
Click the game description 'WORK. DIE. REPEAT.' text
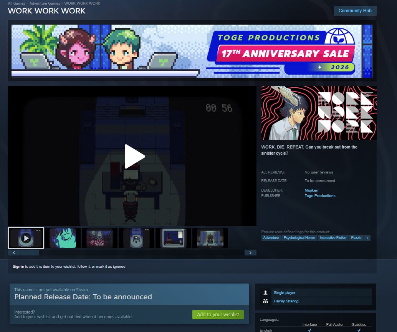coord(309,150)
